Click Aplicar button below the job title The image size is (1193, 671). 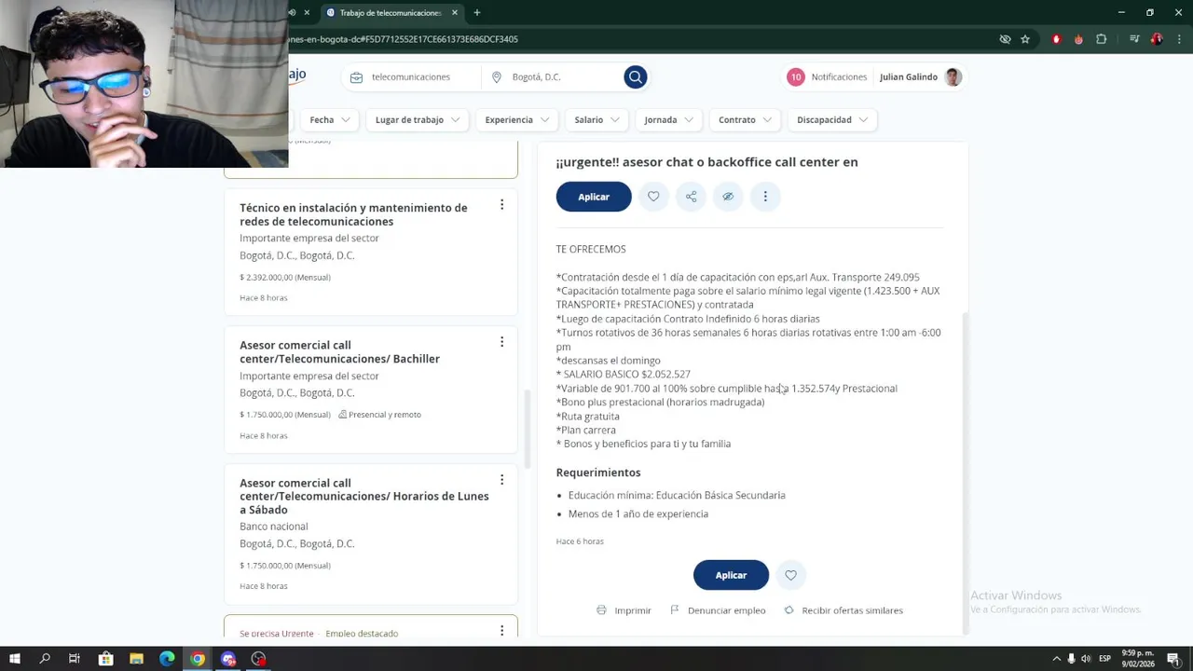(x=594, y=197)
